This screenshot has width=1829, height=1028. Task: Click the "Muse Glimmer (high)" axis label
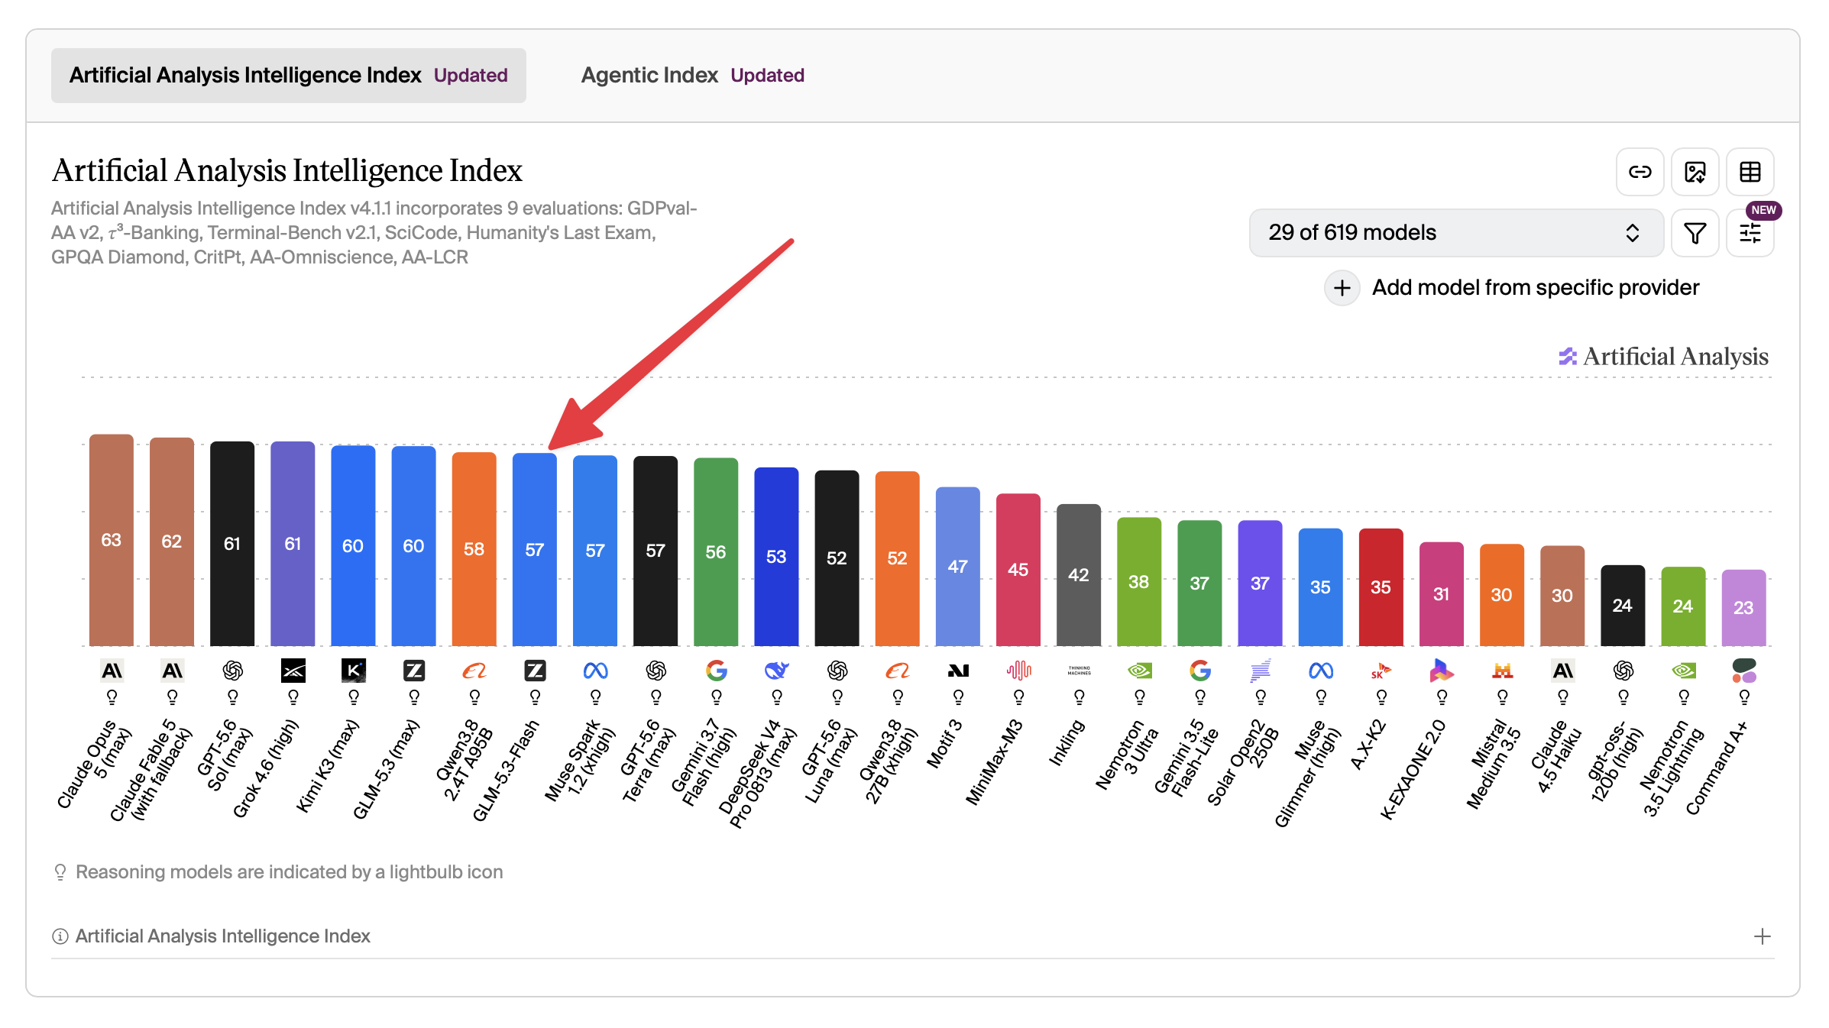(x=1307, y=774)
